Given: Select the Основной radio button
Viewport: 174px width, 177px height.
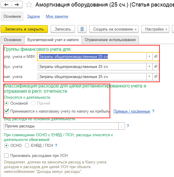Looking at the screenshot, I should 6,103.
